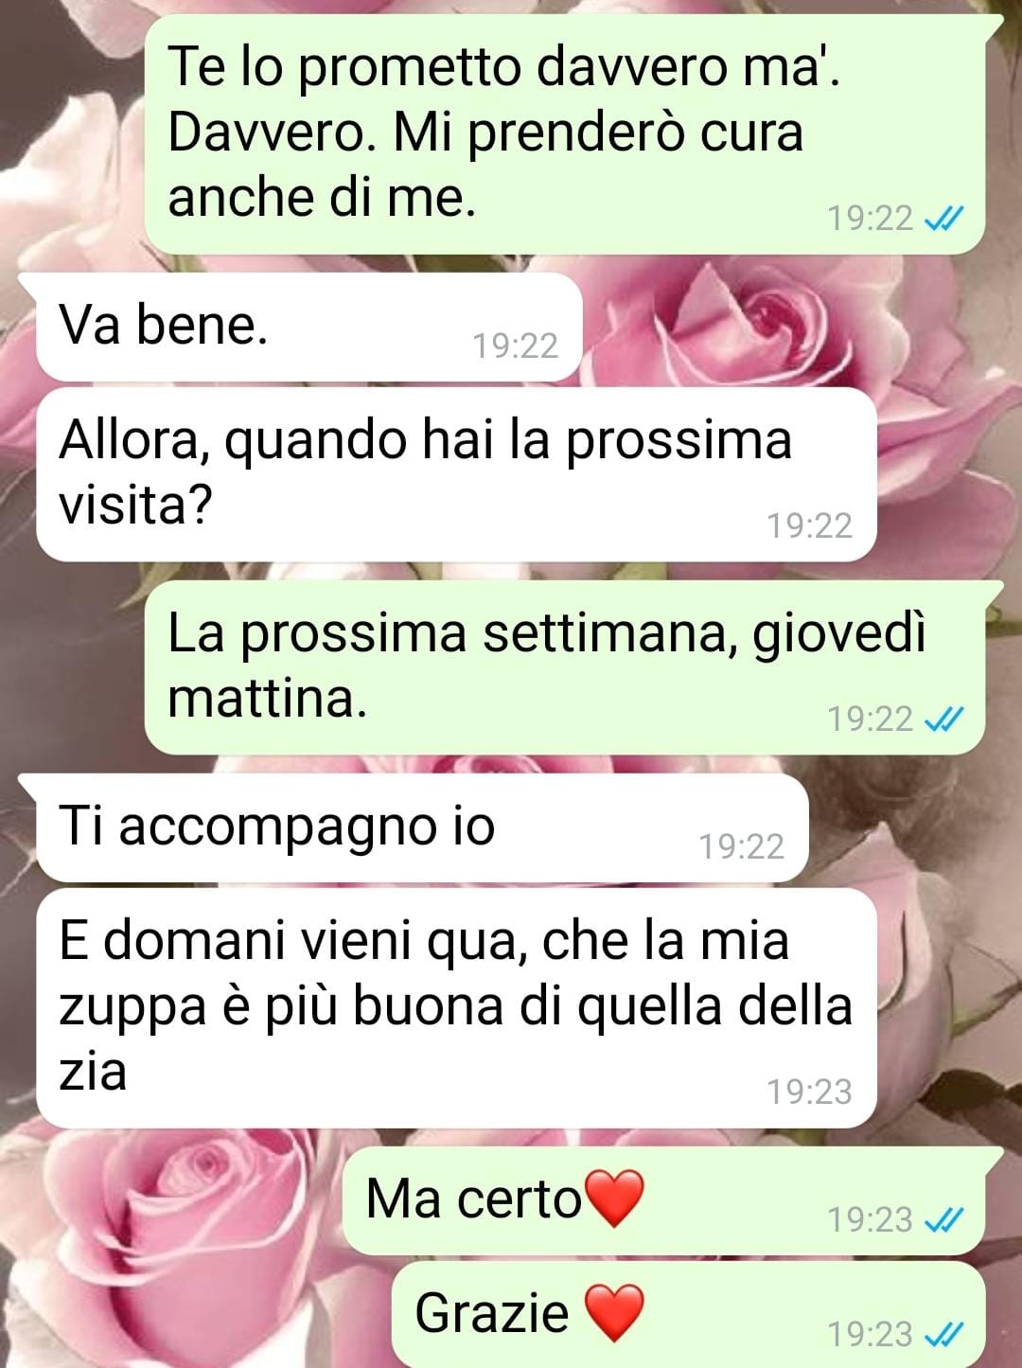1022x1368 pixels.
Task: Tap the 19:22 timestamp on 'Ti accompagno io'
Action: point(742,847)
